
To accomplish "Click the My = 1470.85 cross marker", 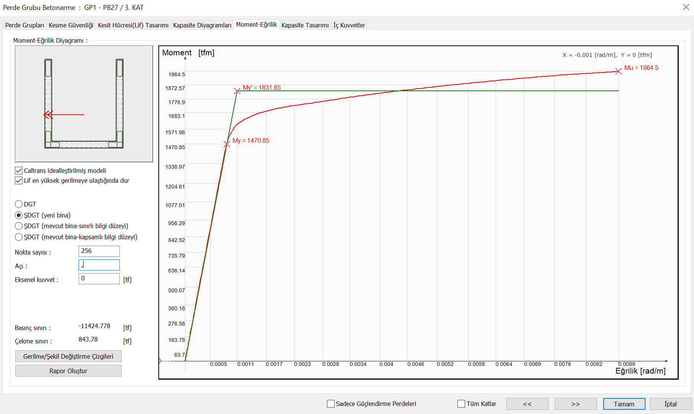I will click(x=227, y=144).
